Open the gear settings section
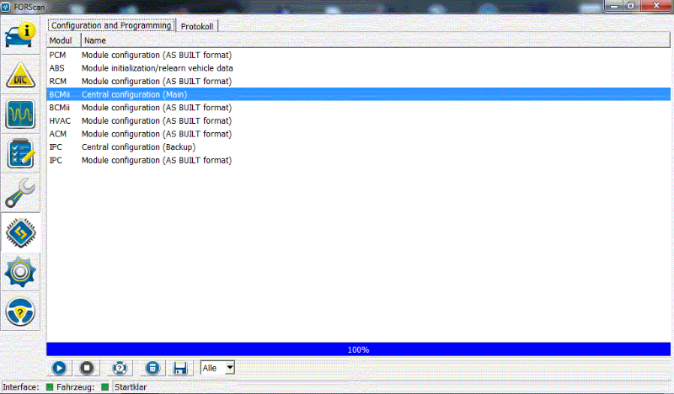Viewport: 674px width, 394px height. click(21, 273)
